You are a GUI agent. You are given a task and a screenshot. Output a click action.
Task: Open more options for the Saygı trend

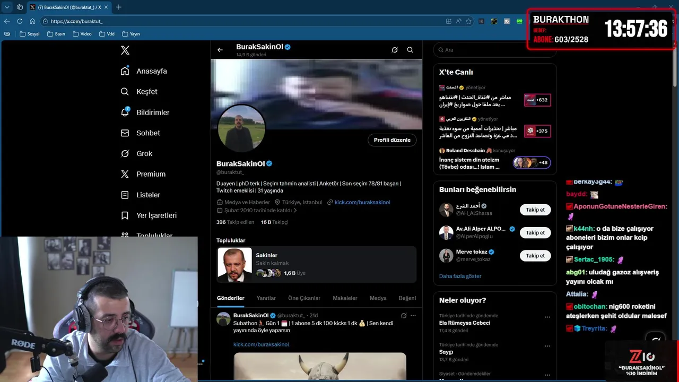click(547, 346)
